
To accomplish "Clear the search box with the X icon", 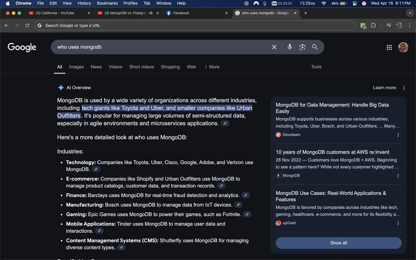I will (x=274, y=47).
